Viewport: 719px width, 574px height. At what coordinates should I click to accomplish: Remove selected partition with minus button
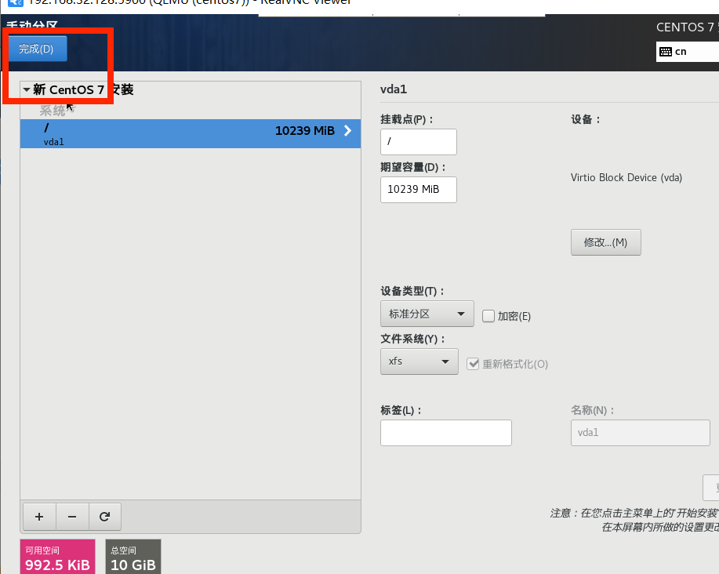point(72,517)
